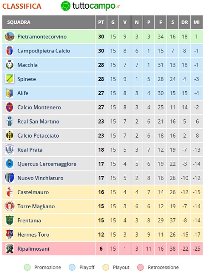This screenshot has height=273, width=205.
Task: Open the Calcio Montenero team link
Action: coord(39,107)
